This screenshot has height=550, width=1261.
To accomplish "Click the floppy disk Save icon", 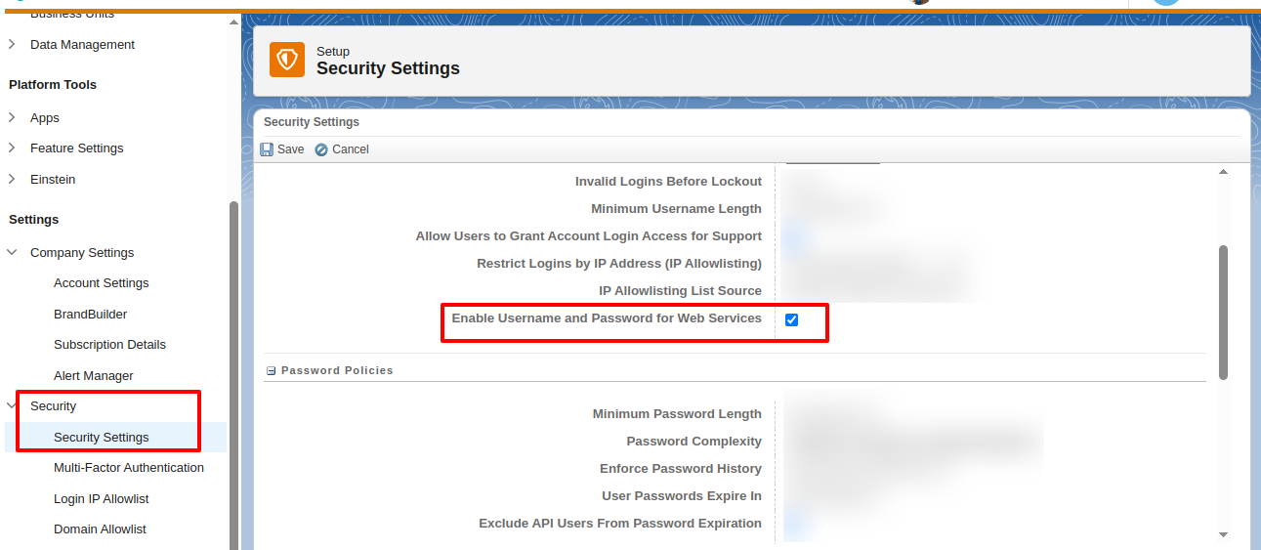I will pyautogui.click(x=267, y=149).
